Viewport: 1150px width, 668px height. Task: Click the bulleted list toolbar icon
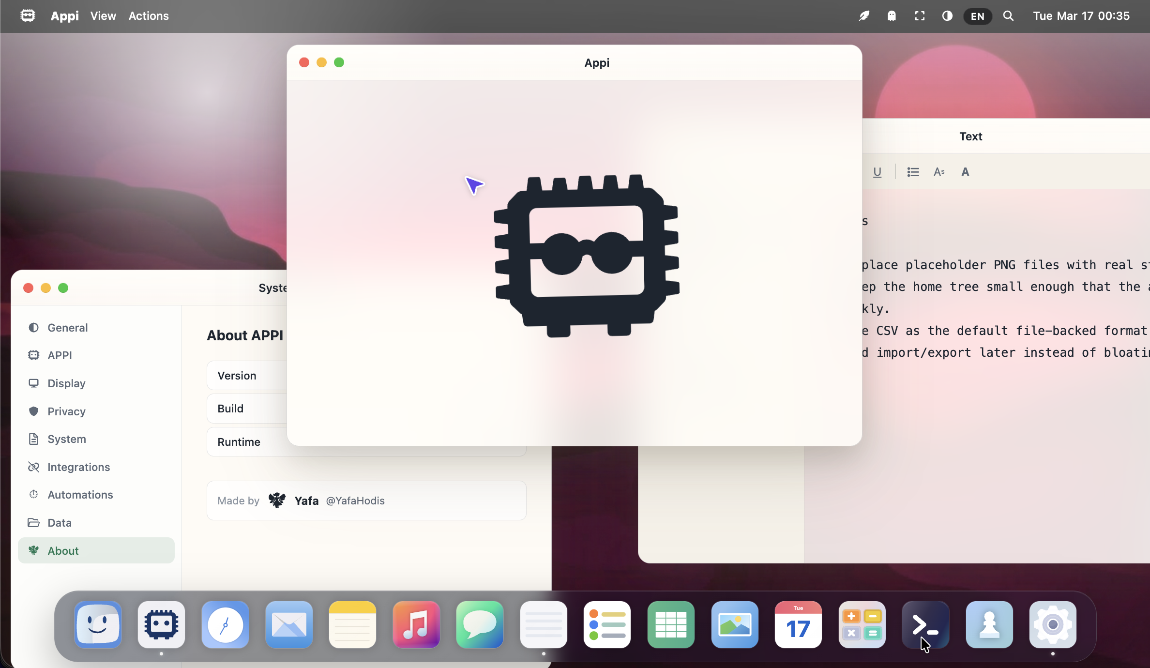tap(913, 172)
